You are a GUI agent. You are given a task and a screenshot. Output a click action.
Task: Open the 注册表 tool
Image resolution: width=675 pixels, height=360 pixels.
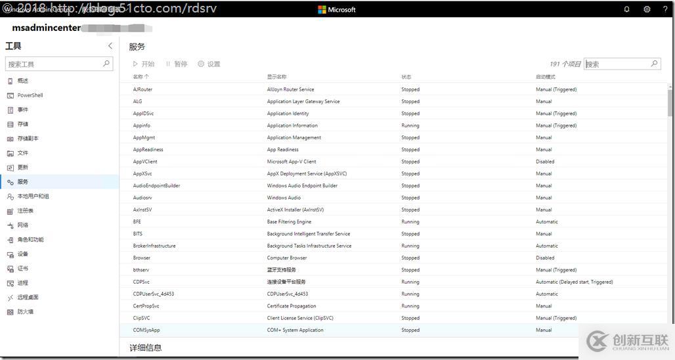point(60,211)
